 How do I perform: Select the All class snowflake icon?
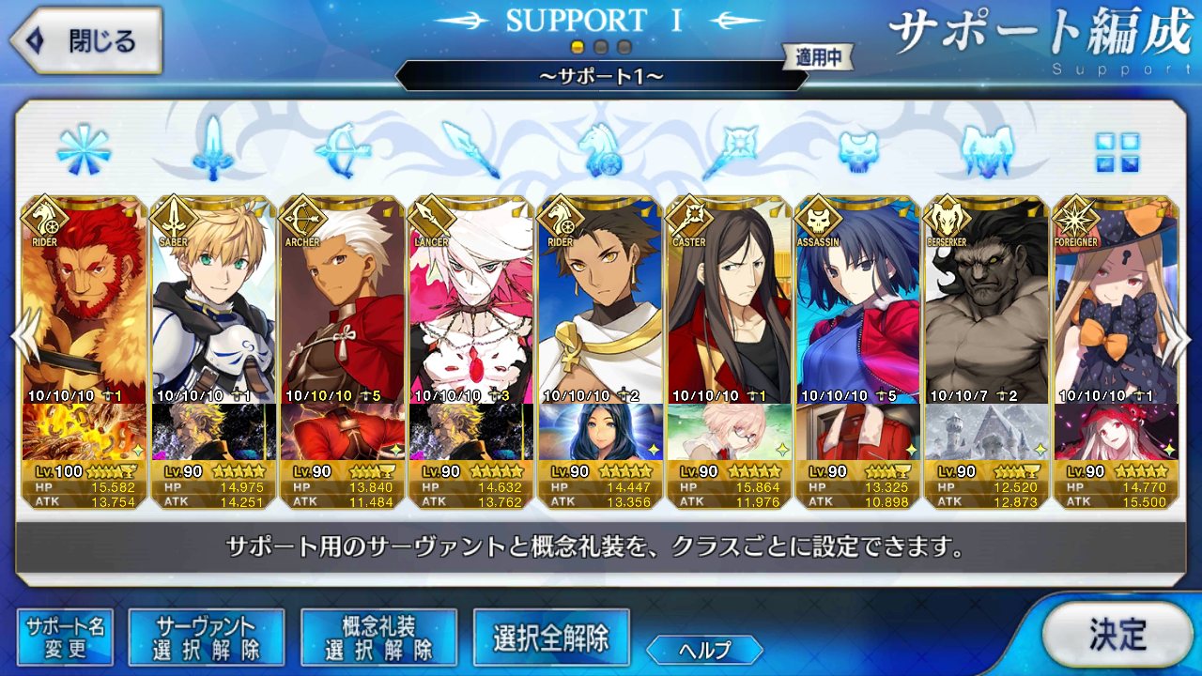pyautogui.click(x=84, y=149)
